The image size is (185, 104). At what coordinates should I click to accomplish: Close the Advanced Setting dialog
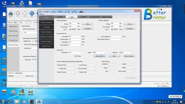[137, 11]
